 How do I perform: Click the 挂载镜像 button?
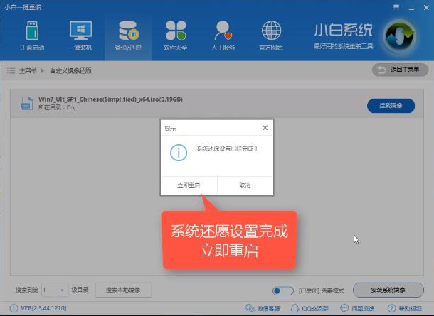coord(390,106)
